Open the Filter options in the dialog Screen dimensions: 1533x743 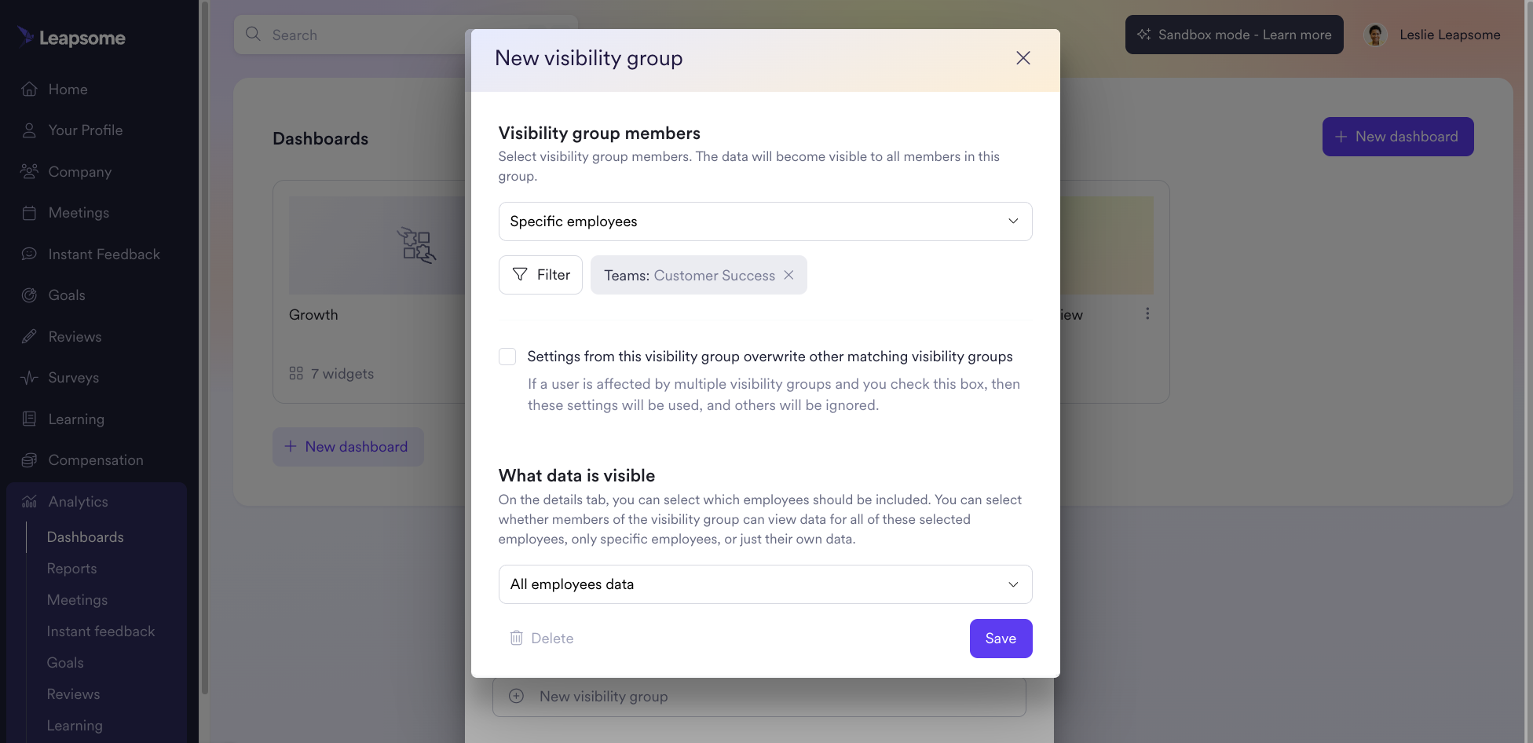540,275
